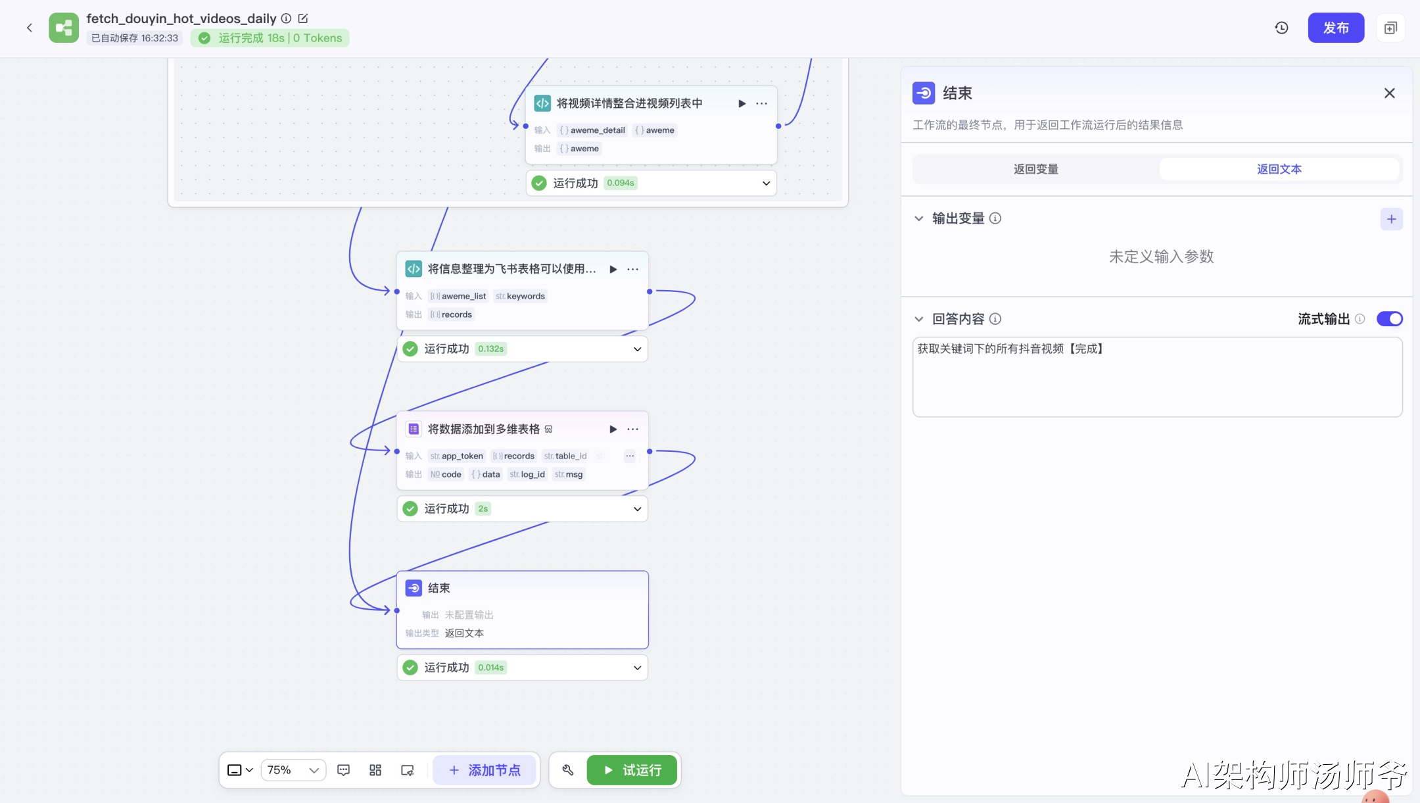The width and height of the screenshot is (1420, 803).
Task: Open more options on 将信息整理为飞书表格 node
Action: click(632, 269)
